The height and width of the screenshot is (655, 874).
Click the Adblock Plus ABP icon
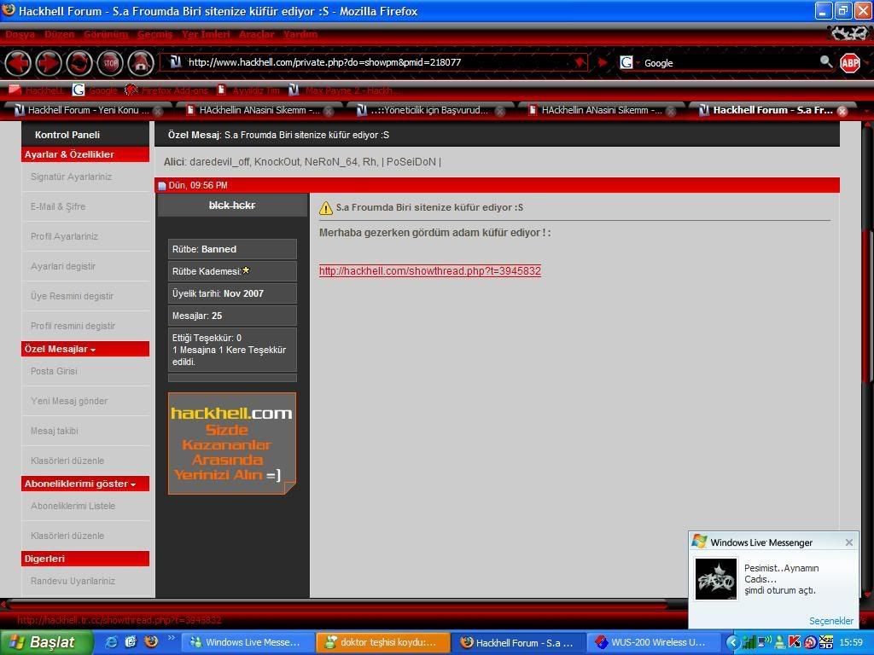tap(850, 63)
